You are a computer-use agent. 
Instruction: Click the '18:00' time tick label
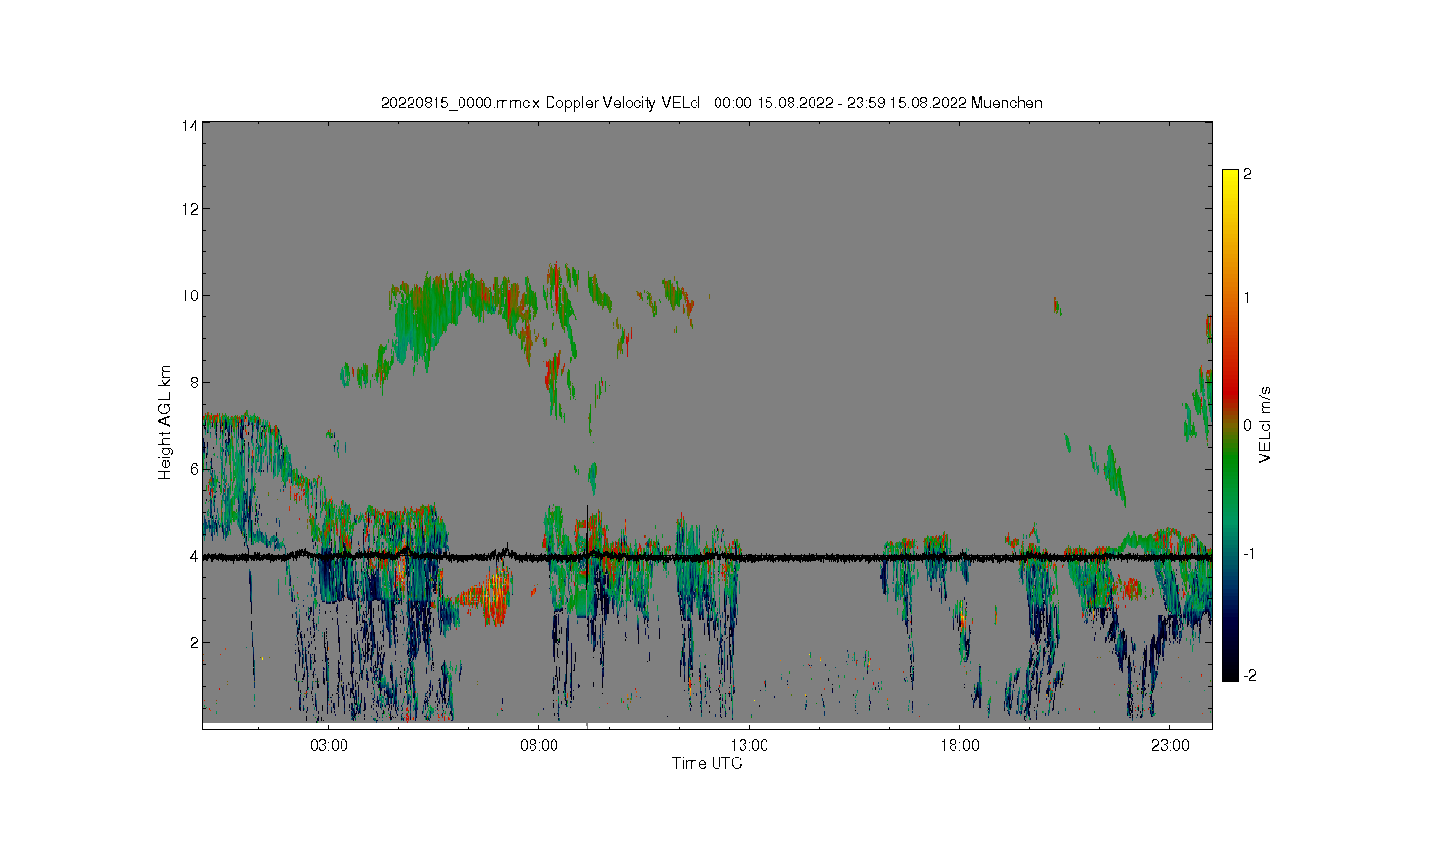(959, 745)
